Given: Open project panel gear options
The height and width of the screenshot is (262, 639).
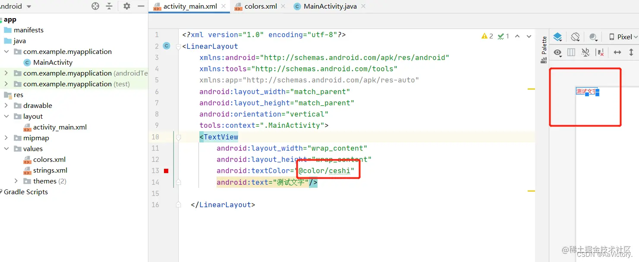Looking at the screenshot, I should click(126, 6).
